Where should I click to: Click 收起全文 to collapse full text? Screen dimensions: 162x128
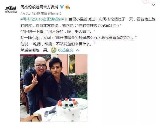coord(66,50)
